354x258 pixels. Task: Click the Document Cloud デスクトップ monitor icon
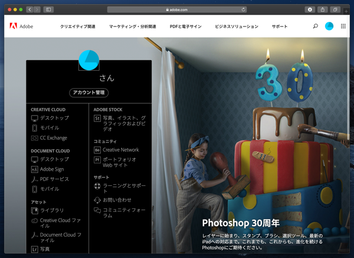(35, 159)
